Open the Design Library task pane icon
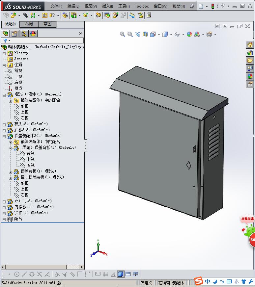The height and width of the screenshot is (287, 255). tap(250, 53)
